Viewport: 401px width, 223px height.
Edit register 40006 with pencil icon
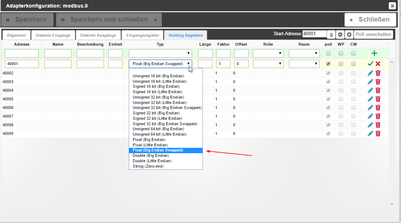[x=370, y=108]
